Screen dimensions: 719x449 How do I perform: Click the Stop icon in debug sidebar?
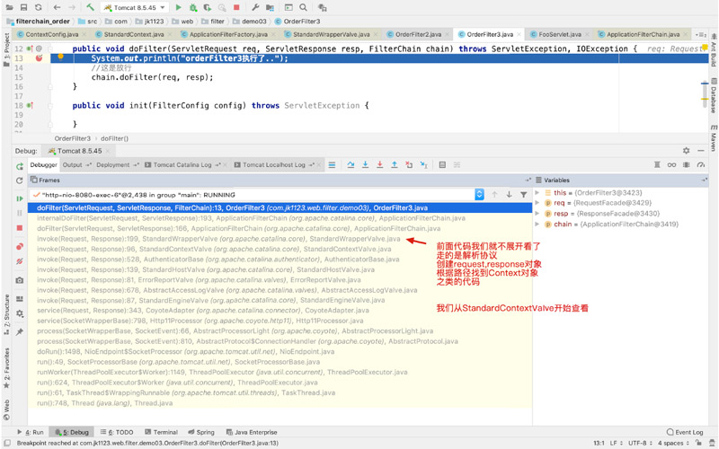[x=19, y=228]
